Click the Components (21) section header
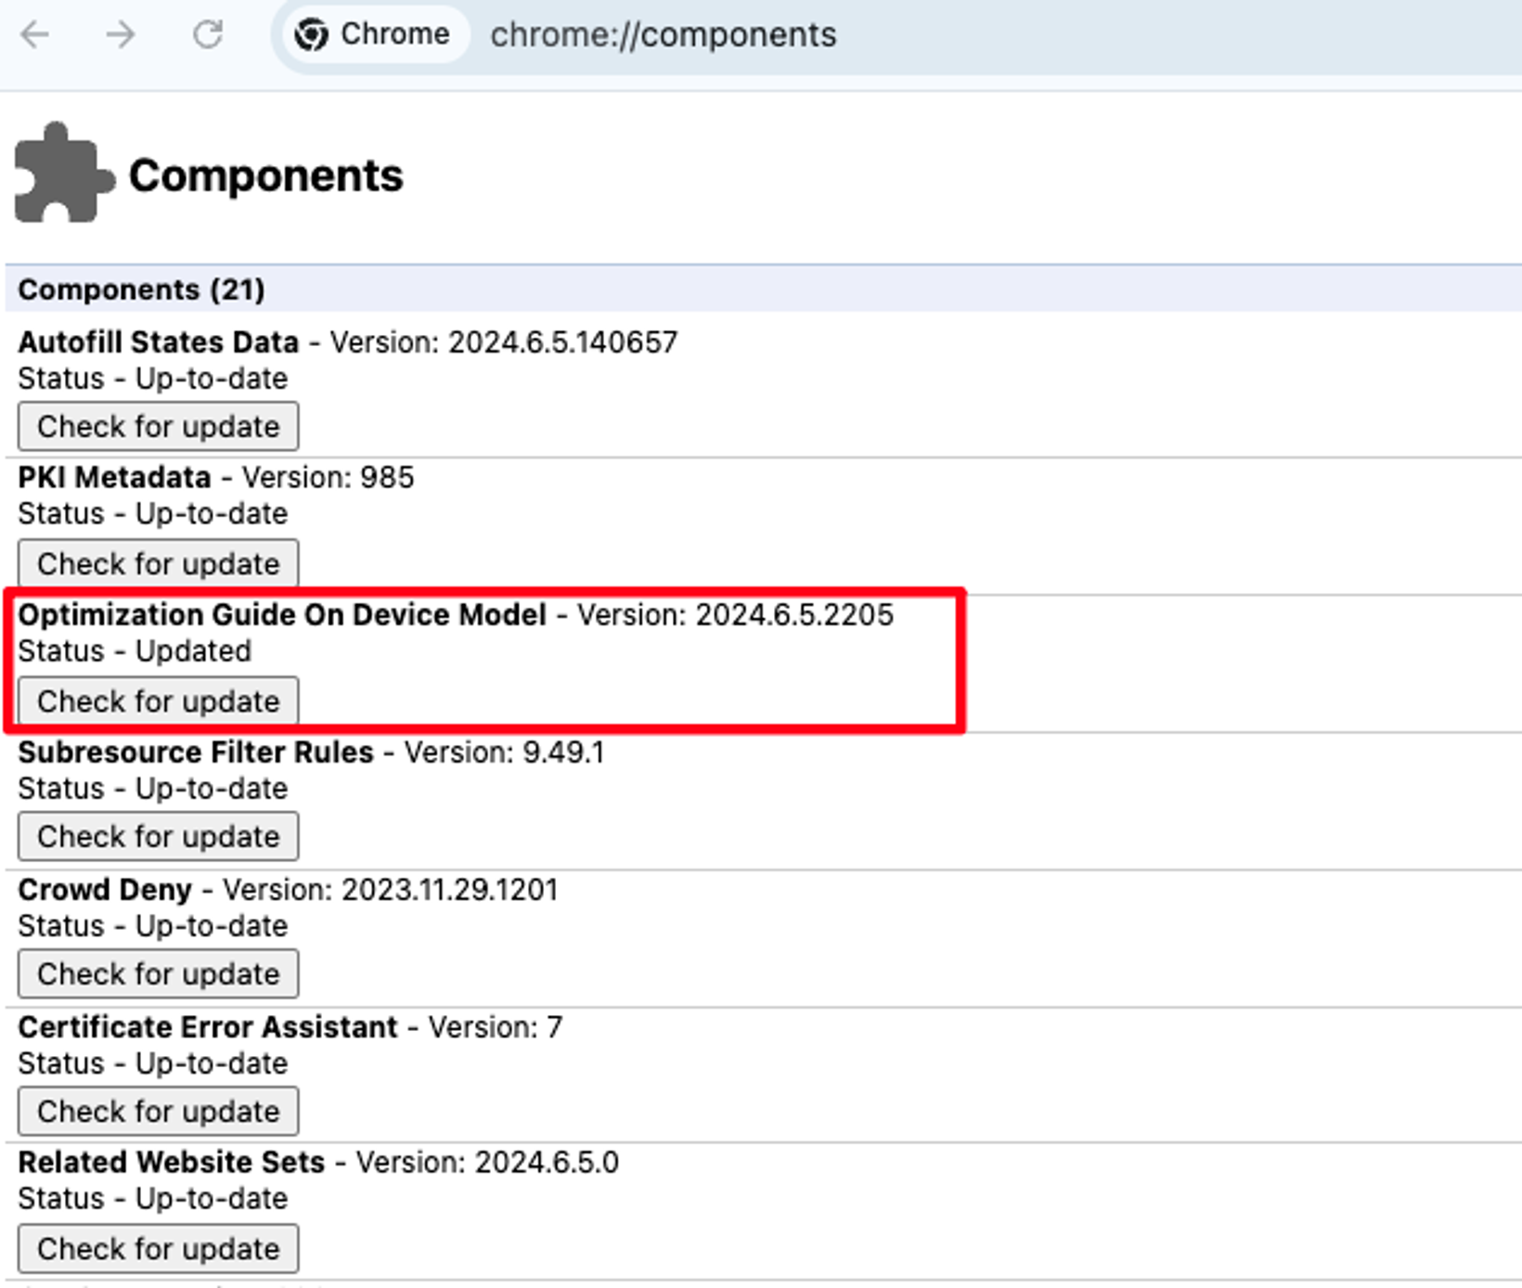The width and height of the screenshot is (1522, 1288). tap(141, 289)
